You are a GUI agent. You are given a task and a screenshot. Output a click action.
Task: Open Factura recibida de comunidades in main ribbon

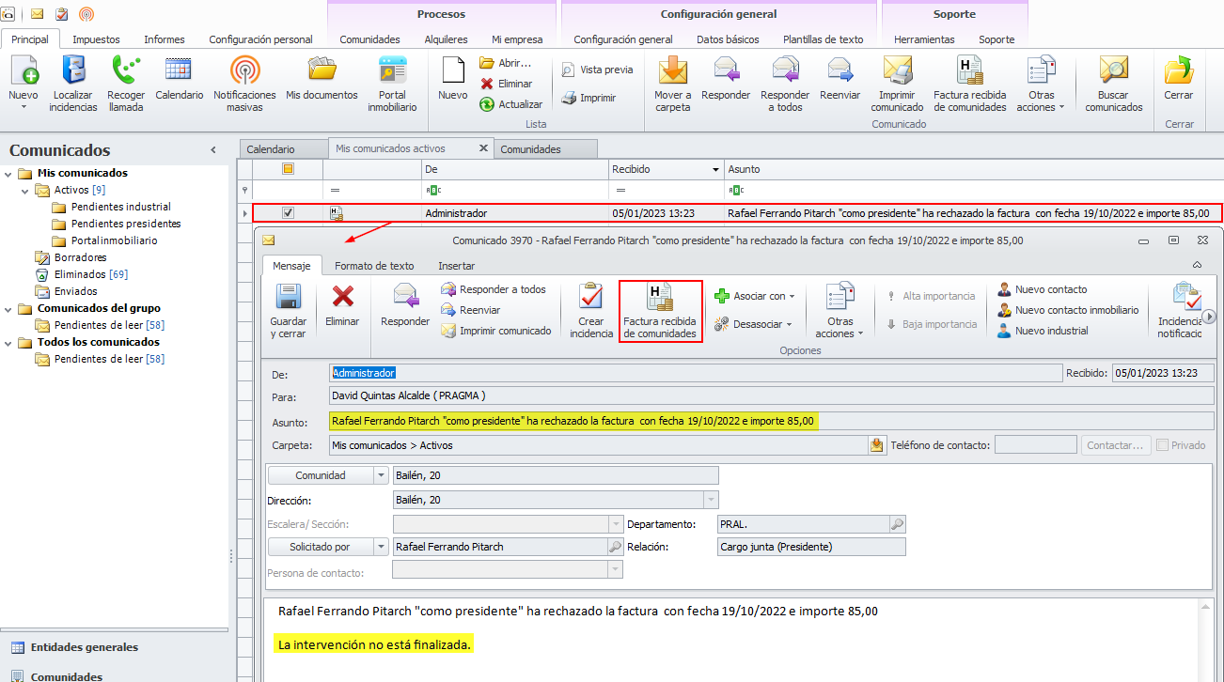[x=970, y=84]
